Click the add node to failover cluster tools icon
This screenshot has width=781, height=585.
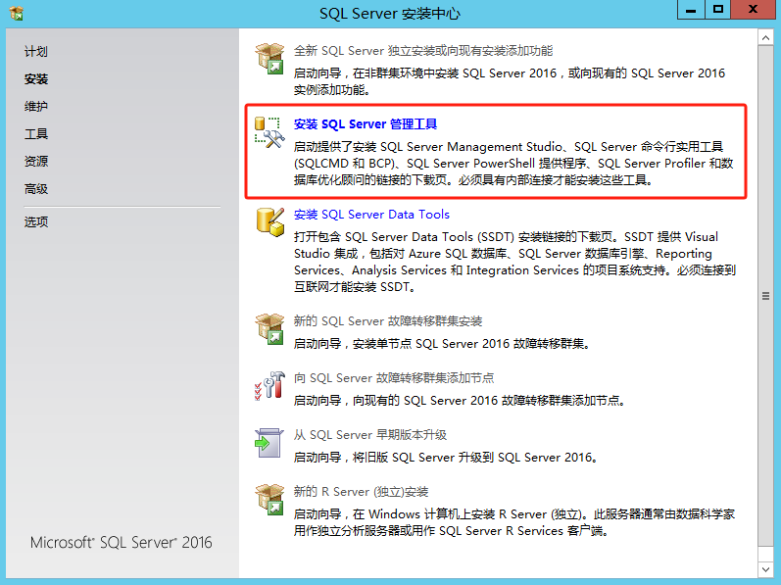[269, 385]
